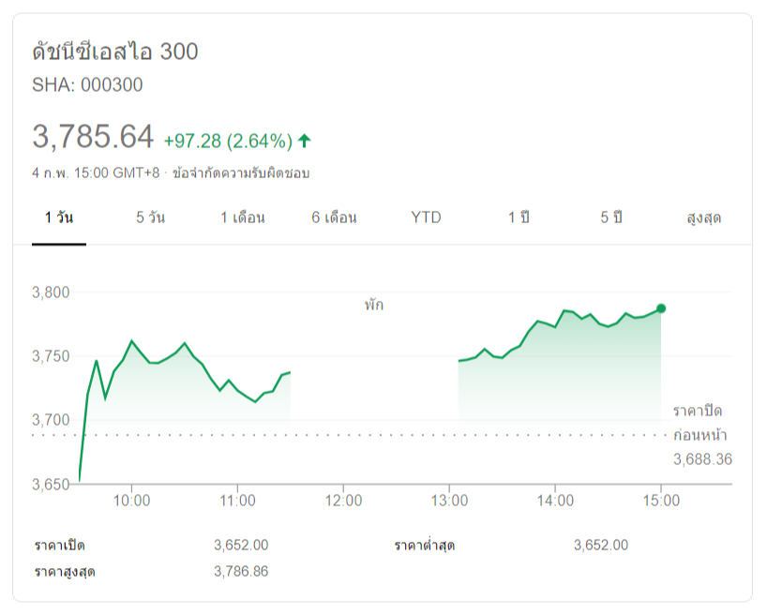Image resolution: width=767 pixels, height=615 pixels.
Task: Click the +97.28 (2.64%) change value
Action: click(x=228, y=142)
